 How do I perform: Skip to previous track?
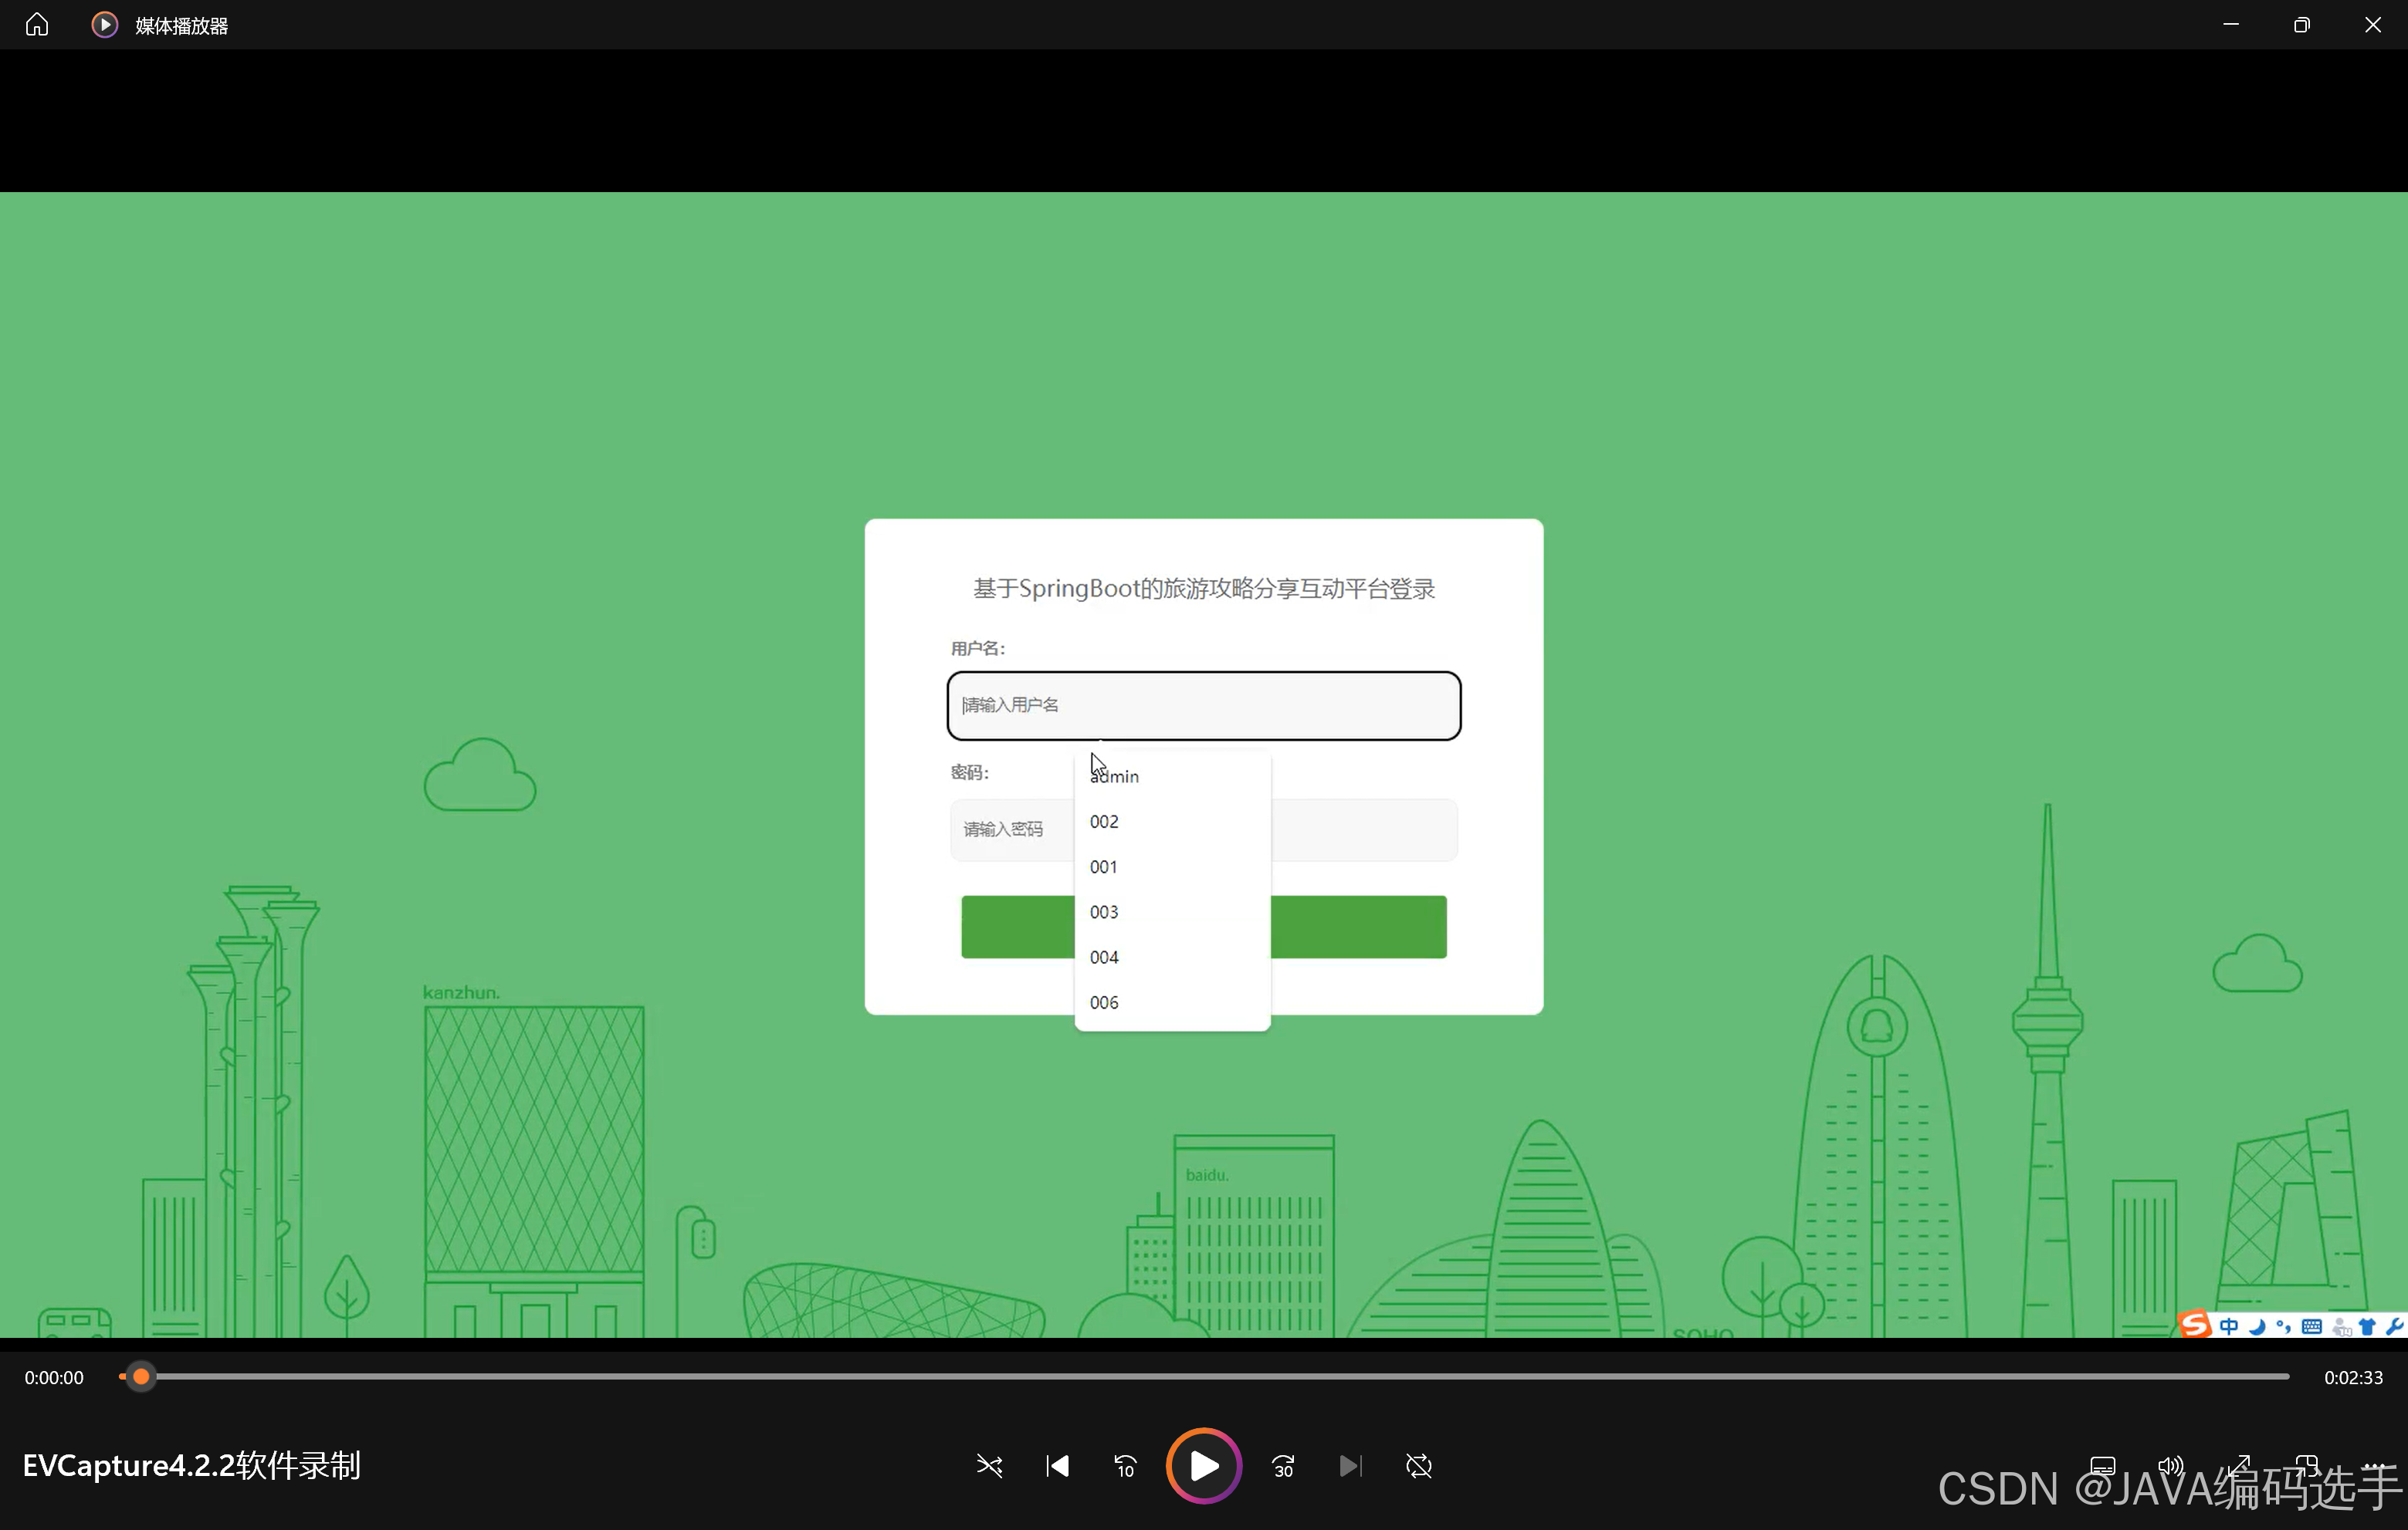pos(1057,1465)
